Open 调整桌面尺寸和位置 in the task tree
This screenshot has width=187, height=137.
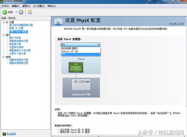(x=20, y=51)
